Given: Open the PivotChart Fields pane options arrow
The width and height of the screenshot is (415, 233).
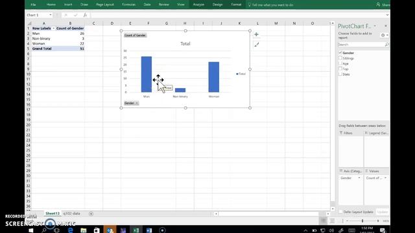Looking at the screenshot, I should [x=375, y=26].
